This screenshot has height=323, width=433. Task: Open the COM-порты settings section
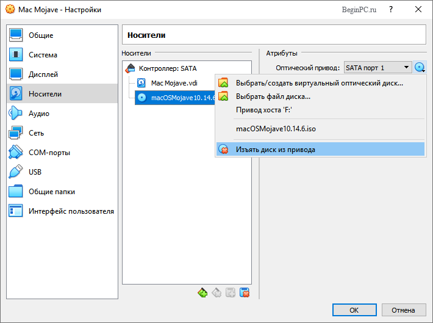click(62, 153)
